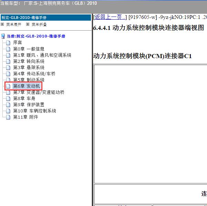Click the page icon for 第6章 发动机

point(8,86)
